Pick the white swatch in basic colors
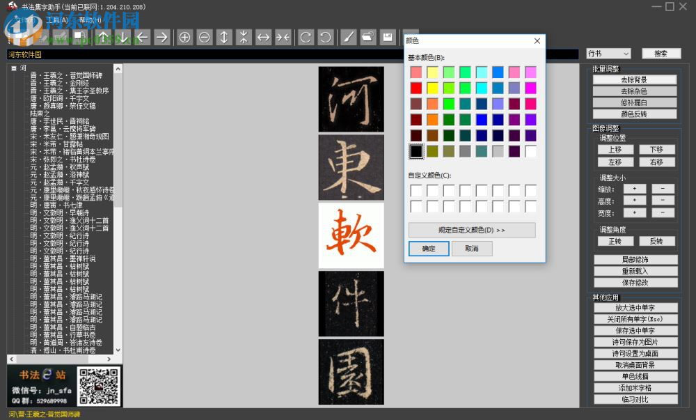The height and width of the screenshot is (420, 696). click(531, 151)
